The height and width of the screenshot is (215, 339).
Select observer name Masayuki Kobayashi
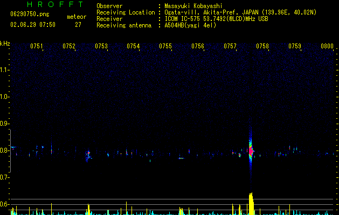pyautogui.click(x=193, y=6)
